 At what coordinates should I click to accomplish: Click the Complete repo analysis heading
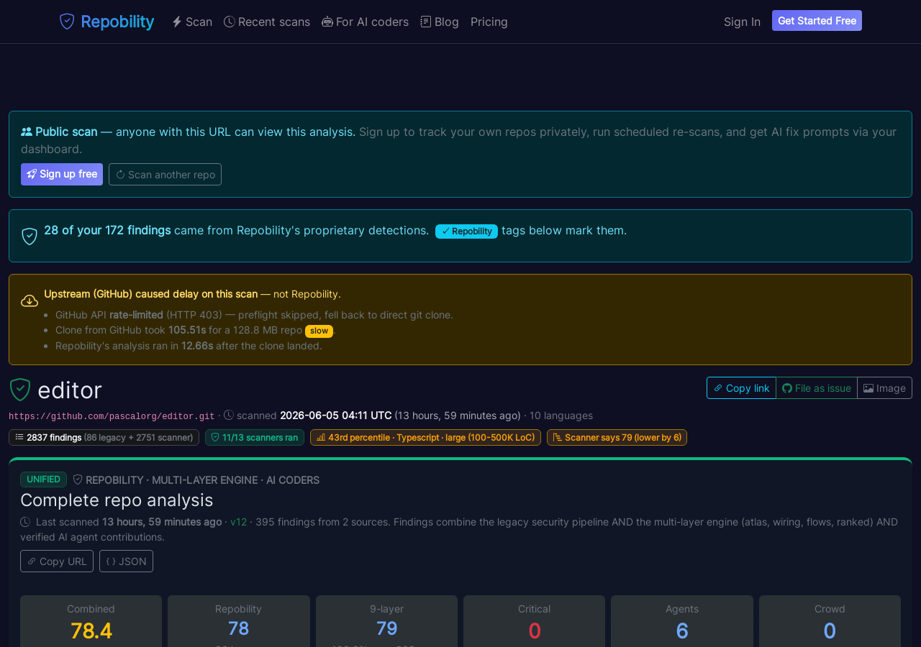point(117,500)
